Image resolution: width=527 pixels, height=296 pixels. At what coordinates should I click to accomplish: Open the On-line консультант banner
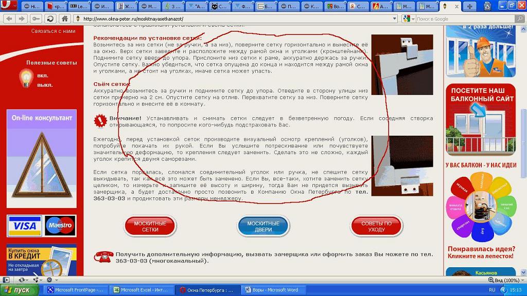tap(42, 158)
